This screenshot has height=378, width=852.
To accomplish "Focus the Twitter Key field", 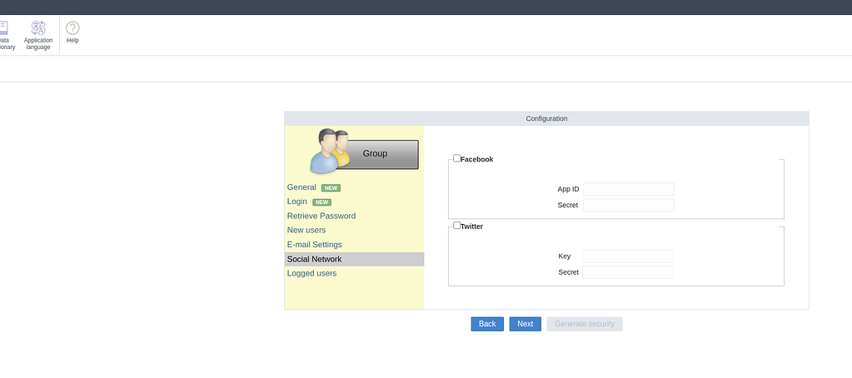I will pos(628,256).
